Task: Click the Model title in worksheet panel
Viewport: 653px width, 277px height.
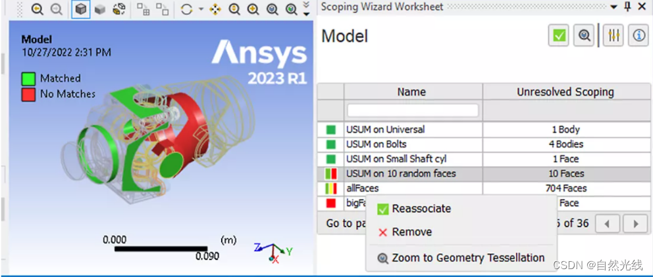Action: [x=345, y=37]
